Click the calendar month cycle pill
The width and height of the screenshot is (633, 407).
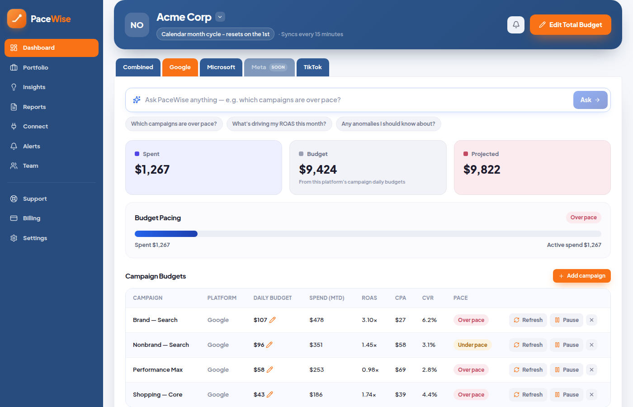[x=215, y=34]
